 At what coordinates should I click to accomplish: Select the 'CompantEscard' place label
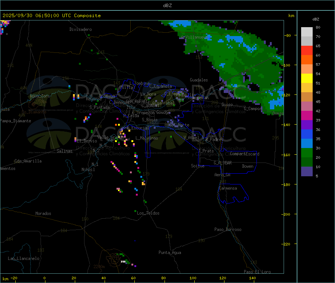(x=245, y=154)
